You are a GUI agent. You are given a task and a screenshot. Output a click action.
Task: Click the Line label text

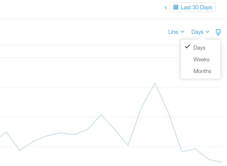coord(173,32)
